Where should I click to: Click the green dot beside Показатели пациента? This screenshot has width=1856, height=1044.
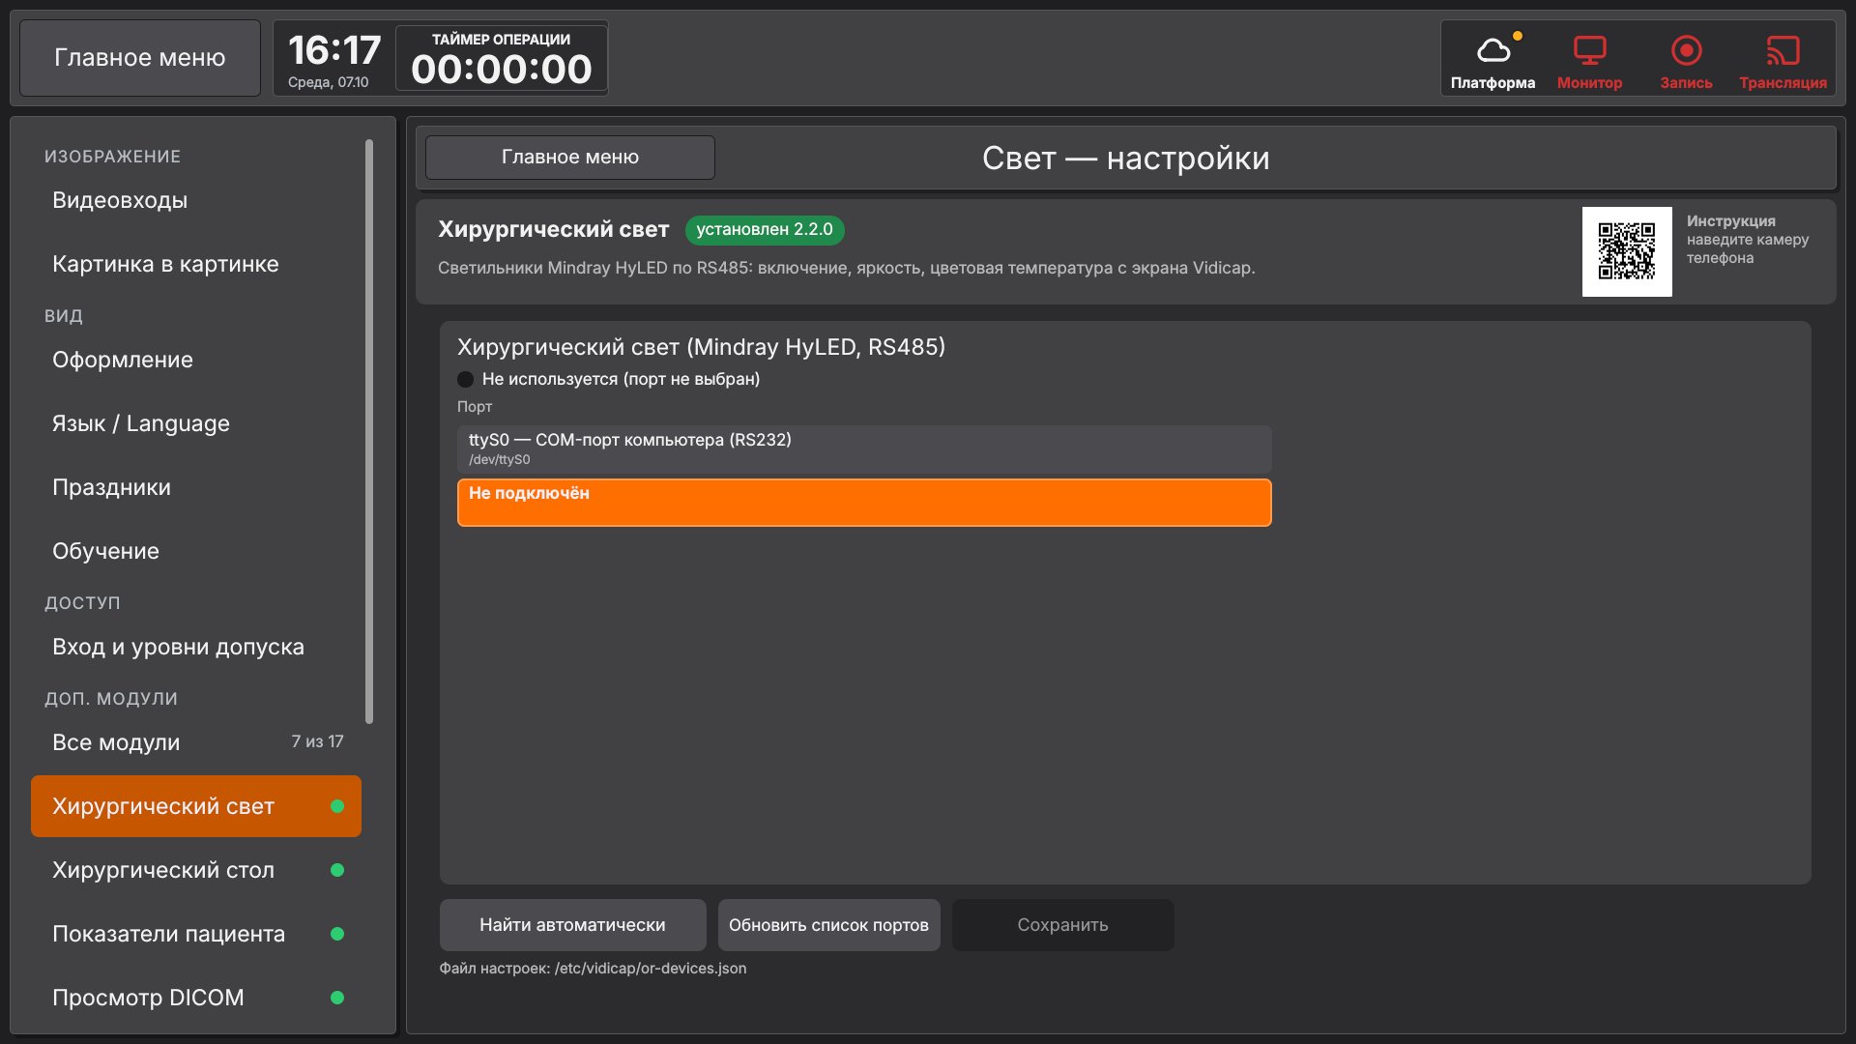(x=337, y=934)
